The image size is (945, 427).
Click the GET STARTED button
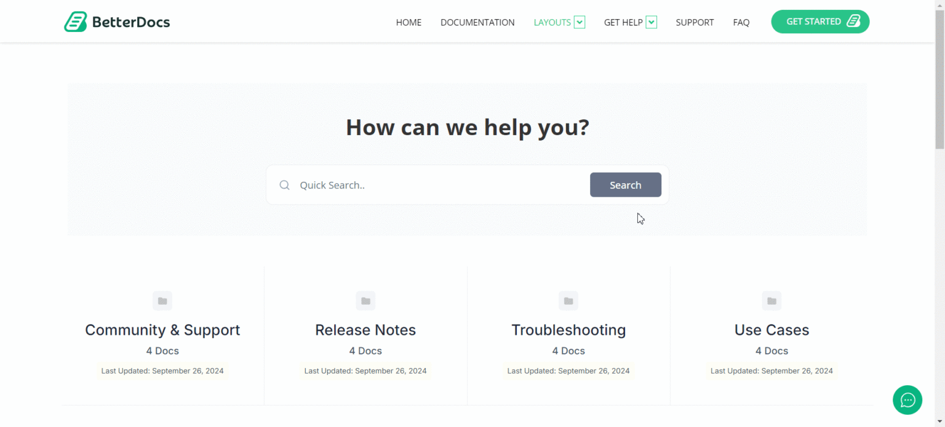(819, 21)
